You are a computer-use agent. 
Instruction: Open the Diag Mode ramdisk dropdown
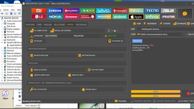[80, 36]
